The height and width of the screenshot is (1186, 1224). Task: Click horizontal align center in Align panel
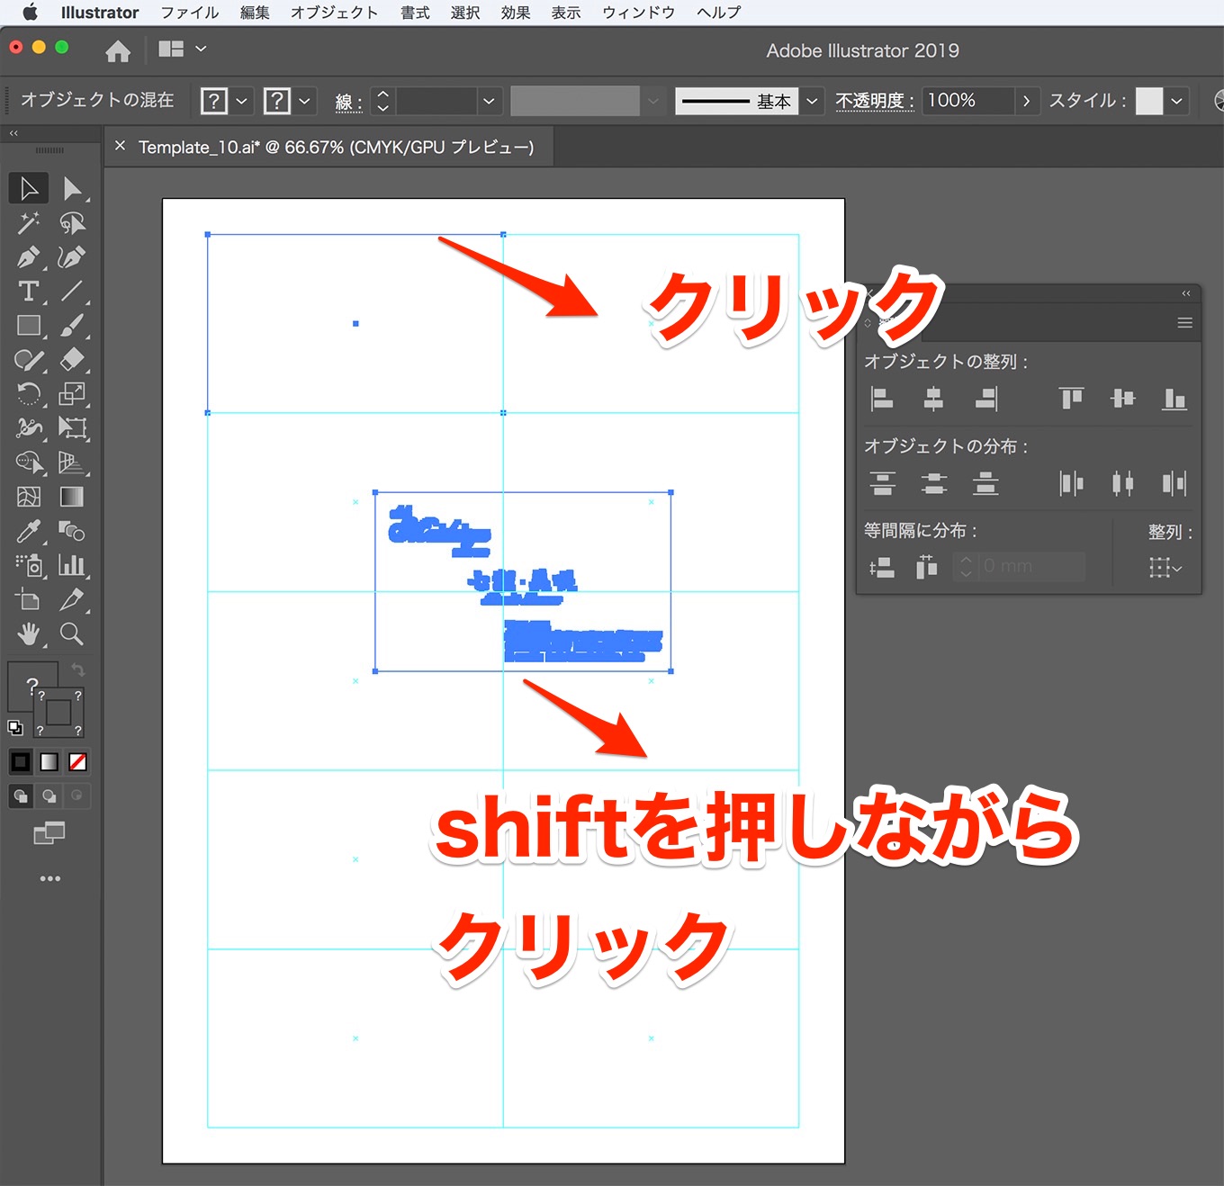933,398
